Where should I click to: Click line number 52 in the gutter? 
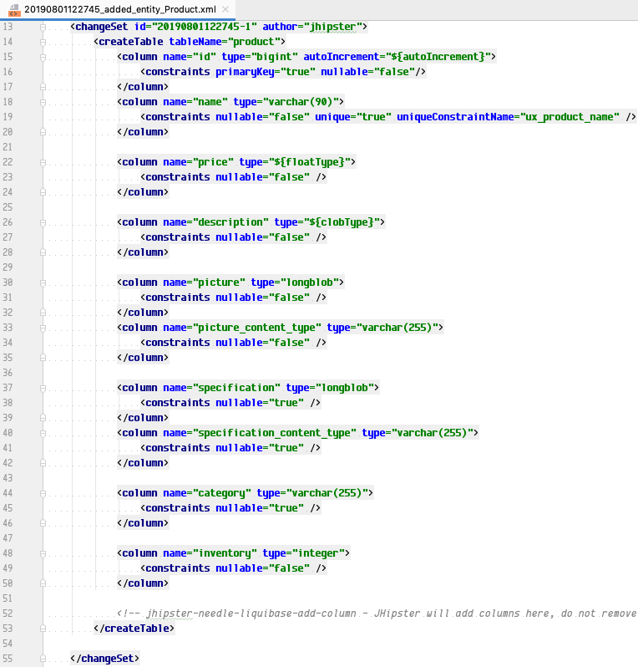tap(8, 614)
